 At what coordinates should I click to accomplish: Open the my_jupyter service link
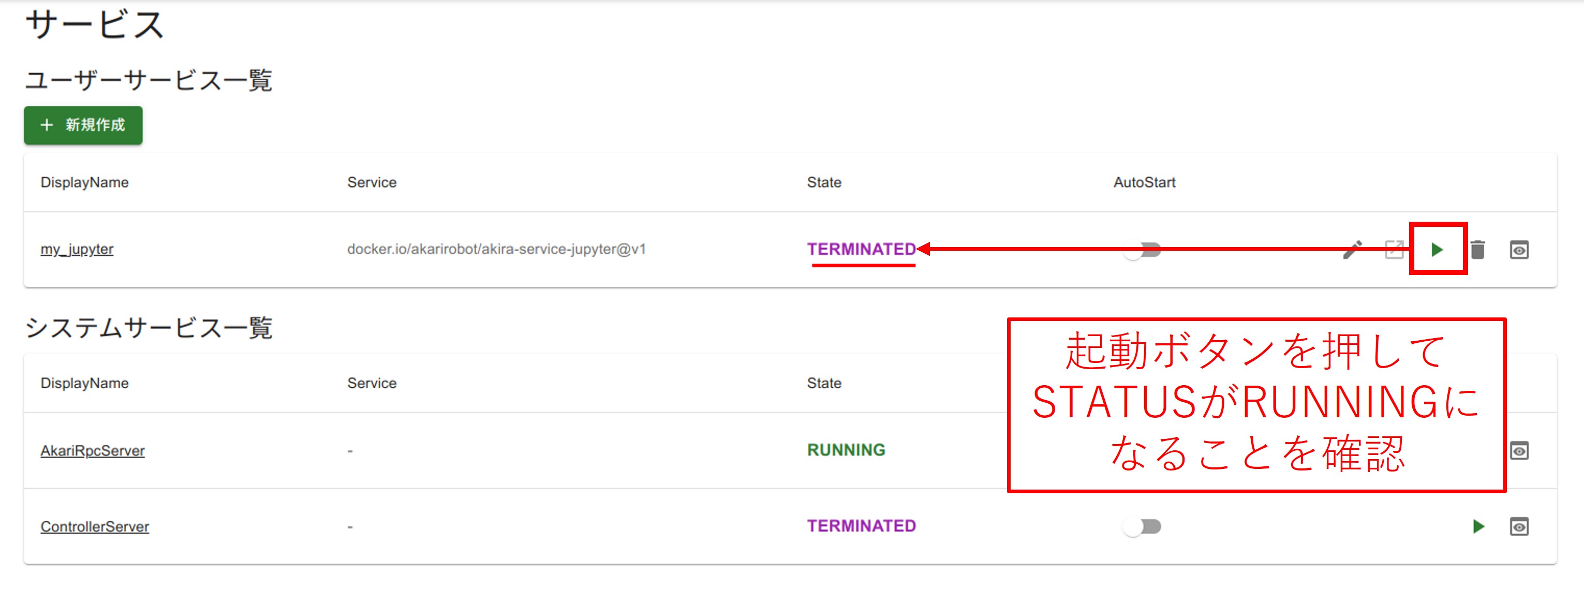tap(77, 250)
